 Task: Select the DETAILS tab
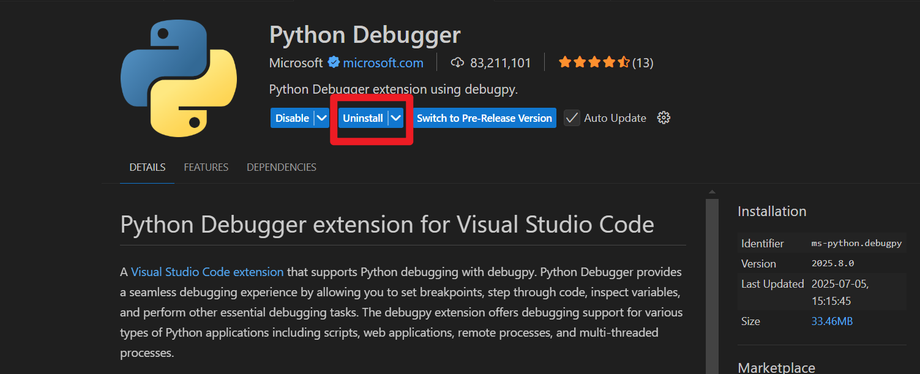pyautogui.click(x=147, y=166)
